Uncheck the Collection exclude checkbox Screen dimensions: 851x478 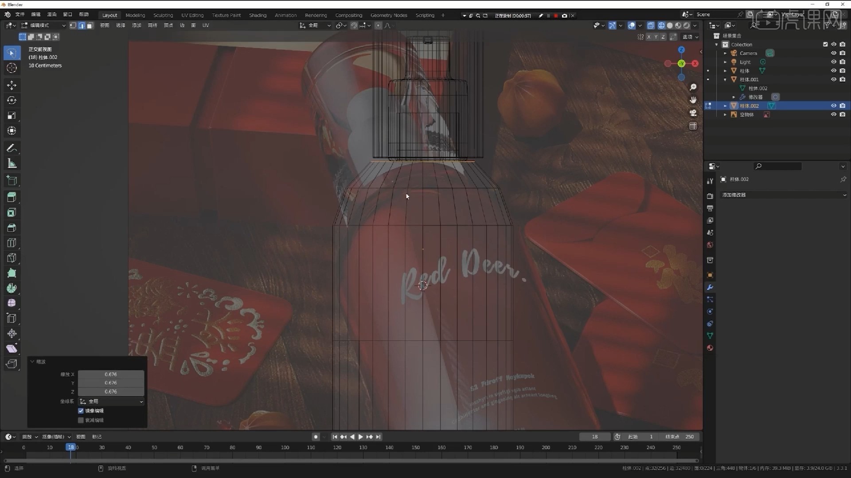click(825, 44)
